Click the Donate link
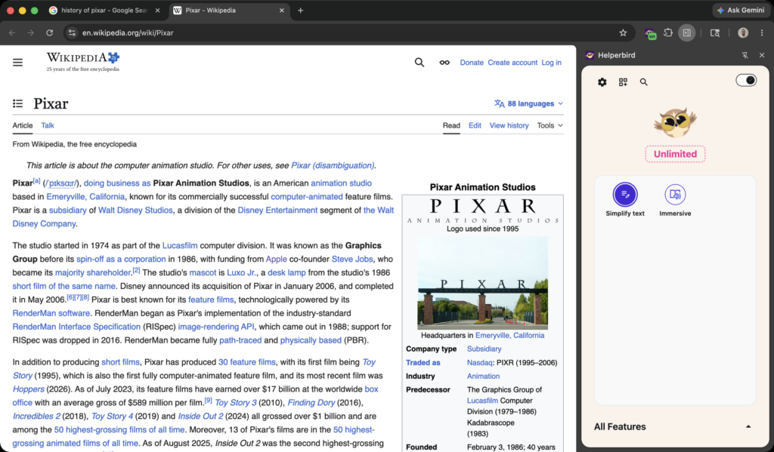Viewport: 774px width, 452px height. (472, 63)
